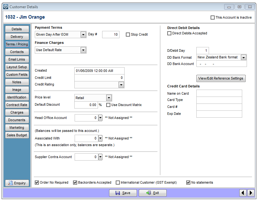Expand the Payment Terms dropdown
This screenshot has width=258, height=201.
pos(83,35)
